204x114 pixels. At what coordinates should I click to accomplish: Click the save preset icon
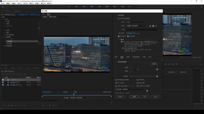(150, 26)
